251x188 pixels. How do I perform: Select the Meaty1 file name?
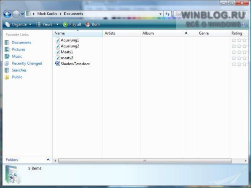67,52
